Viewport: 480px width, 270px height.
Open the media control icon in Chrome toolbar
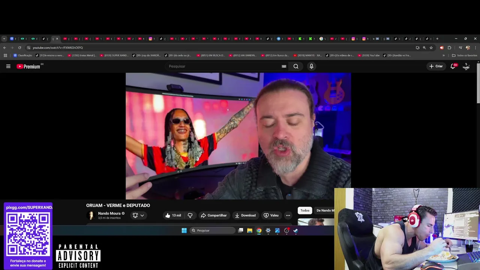coord(460,48)
